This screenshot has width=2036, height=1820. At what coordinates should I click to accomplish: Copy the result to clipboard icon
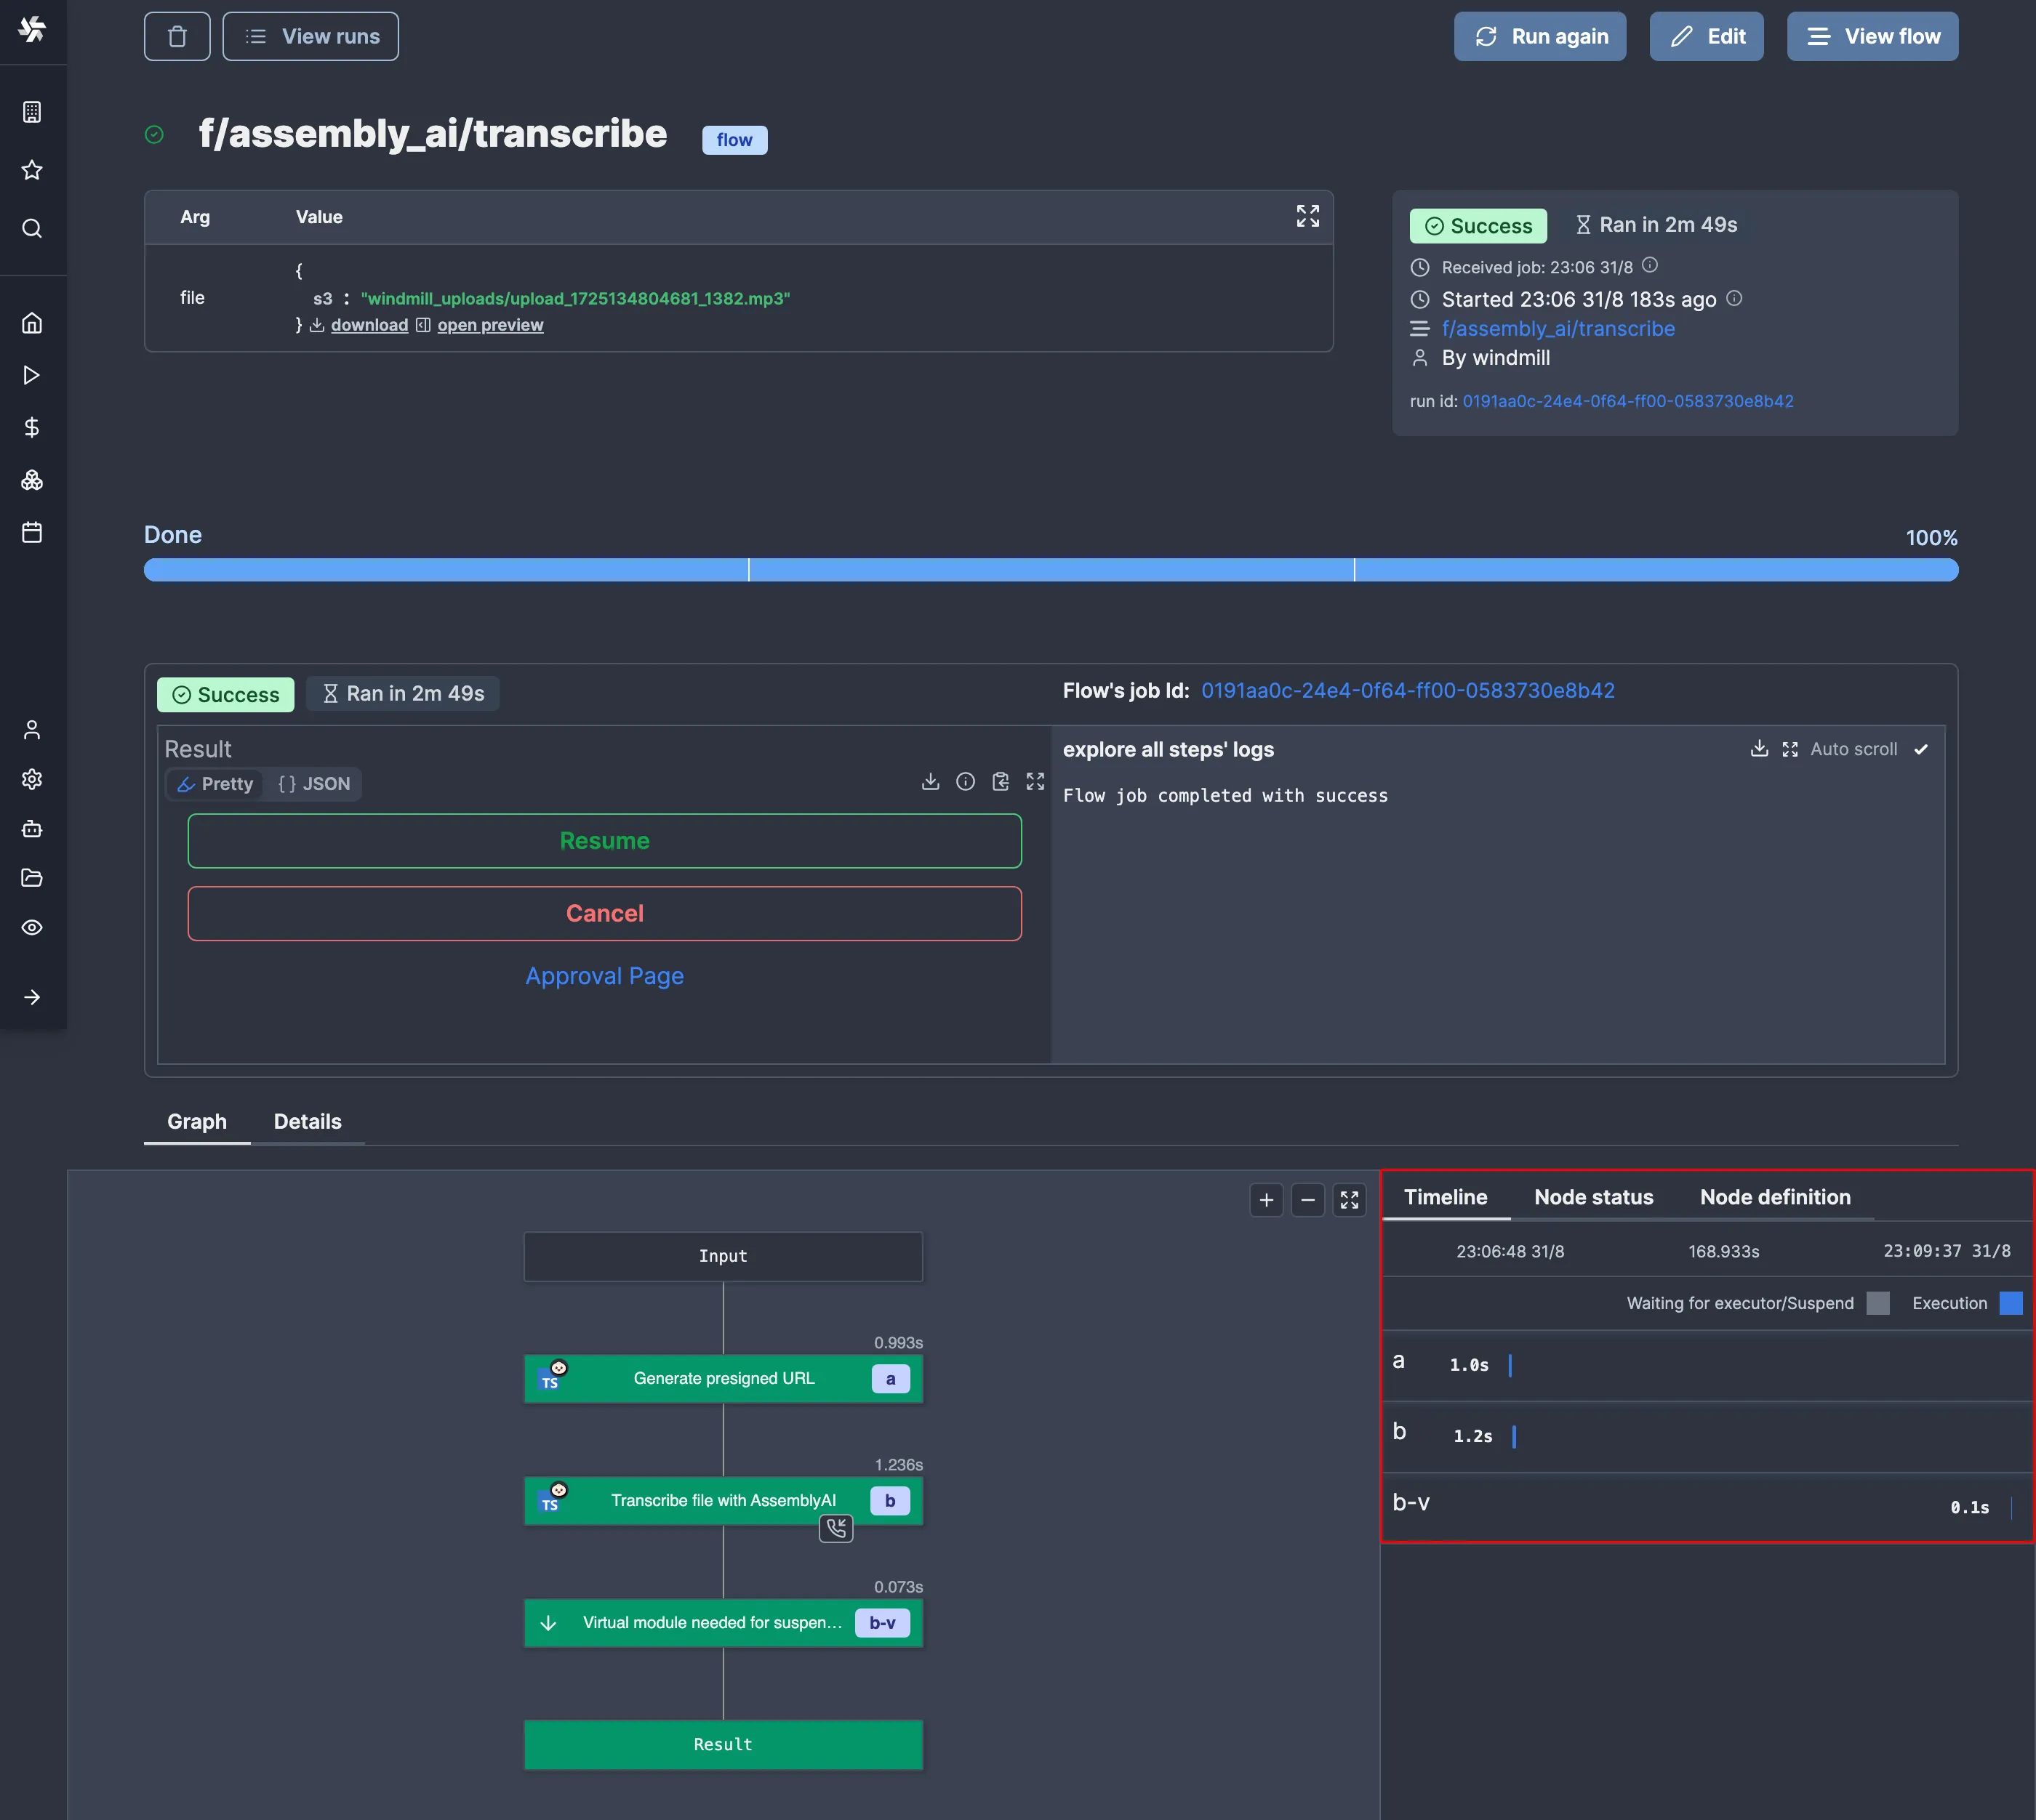pos(1001,782)
